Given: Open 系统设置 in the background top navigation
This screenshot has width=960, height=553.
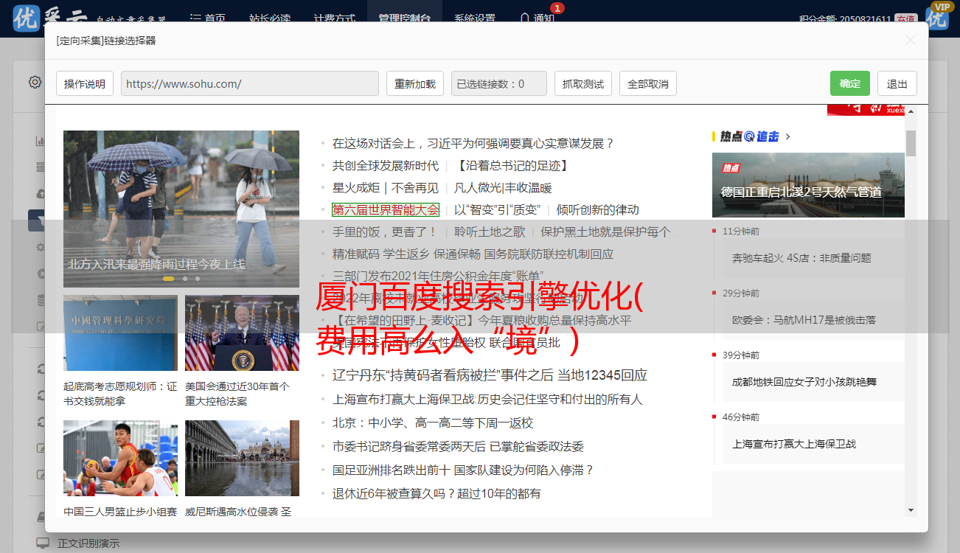Looking at the screenshot, I should pyautogui.click(x=475, y=18).
